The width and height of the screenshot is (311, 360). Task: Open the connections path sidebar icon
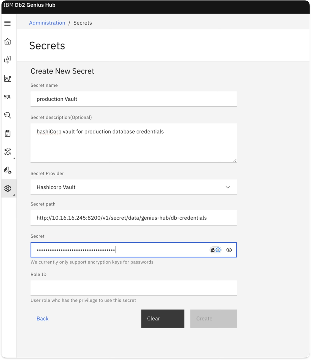7,152
